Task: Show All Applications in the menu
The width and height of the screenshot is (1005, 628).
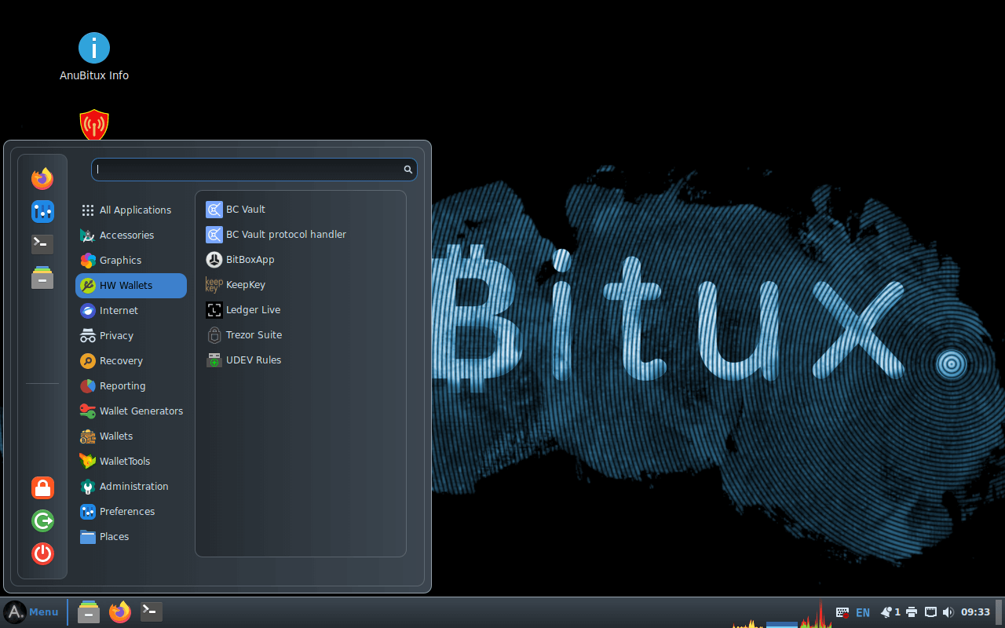Action: (x=135, y=210)
